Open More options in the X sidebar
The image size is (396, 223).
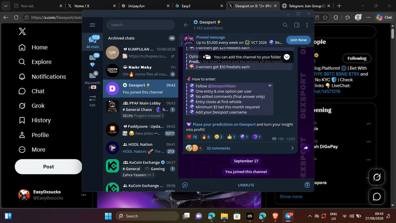click(x=32, y=149)
